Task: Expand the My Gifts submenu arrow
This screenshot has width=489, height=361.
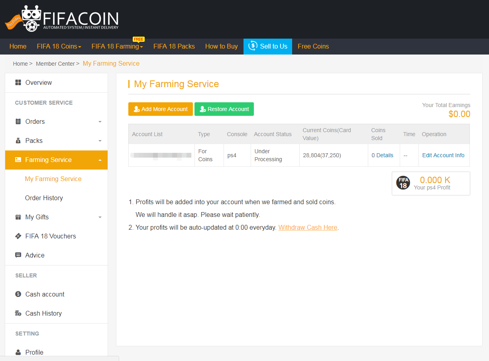Action: coord(100,217)
